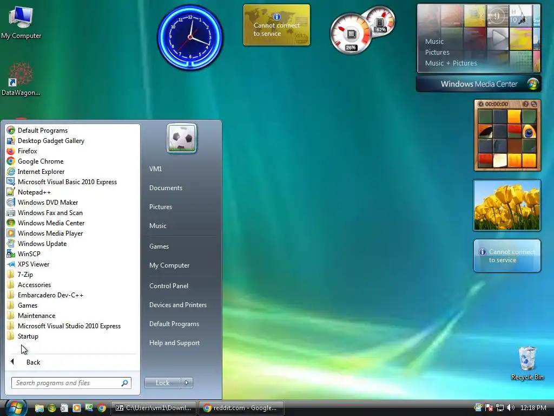
Task: Click the soccer ball user account picture
Action: [182, 138]
